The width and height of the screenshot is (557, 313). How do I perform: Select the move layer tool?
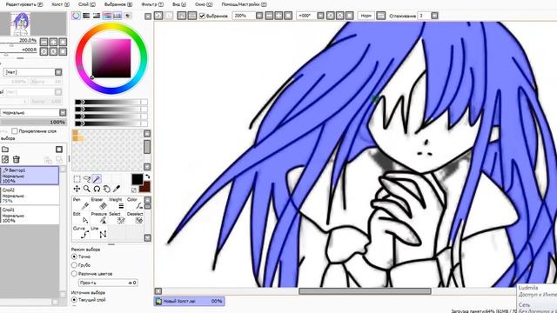coord(77,189)
